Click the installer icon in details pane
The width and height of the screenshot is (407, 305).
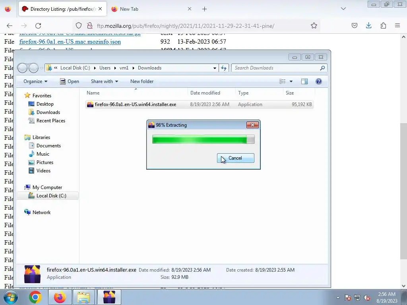32,274
